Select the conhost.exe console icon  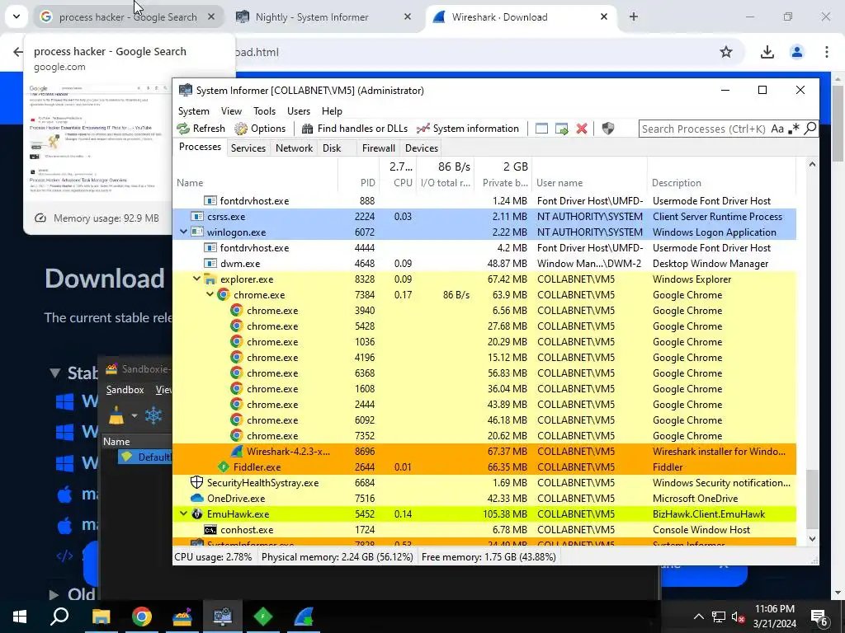[x=210, y=529]
